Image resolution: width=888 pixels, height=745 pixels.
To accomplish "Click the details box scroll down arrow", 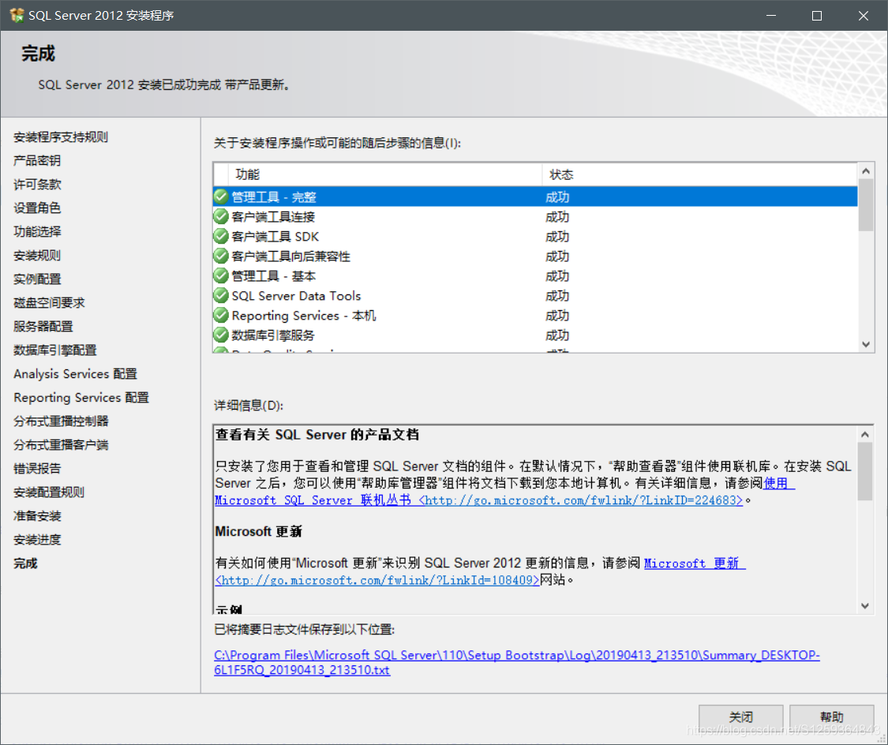I will coord(865,606).
